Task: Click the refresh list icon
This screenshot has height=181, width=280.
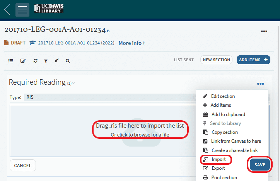Action: pyautogui.click(x=35, y=61)
